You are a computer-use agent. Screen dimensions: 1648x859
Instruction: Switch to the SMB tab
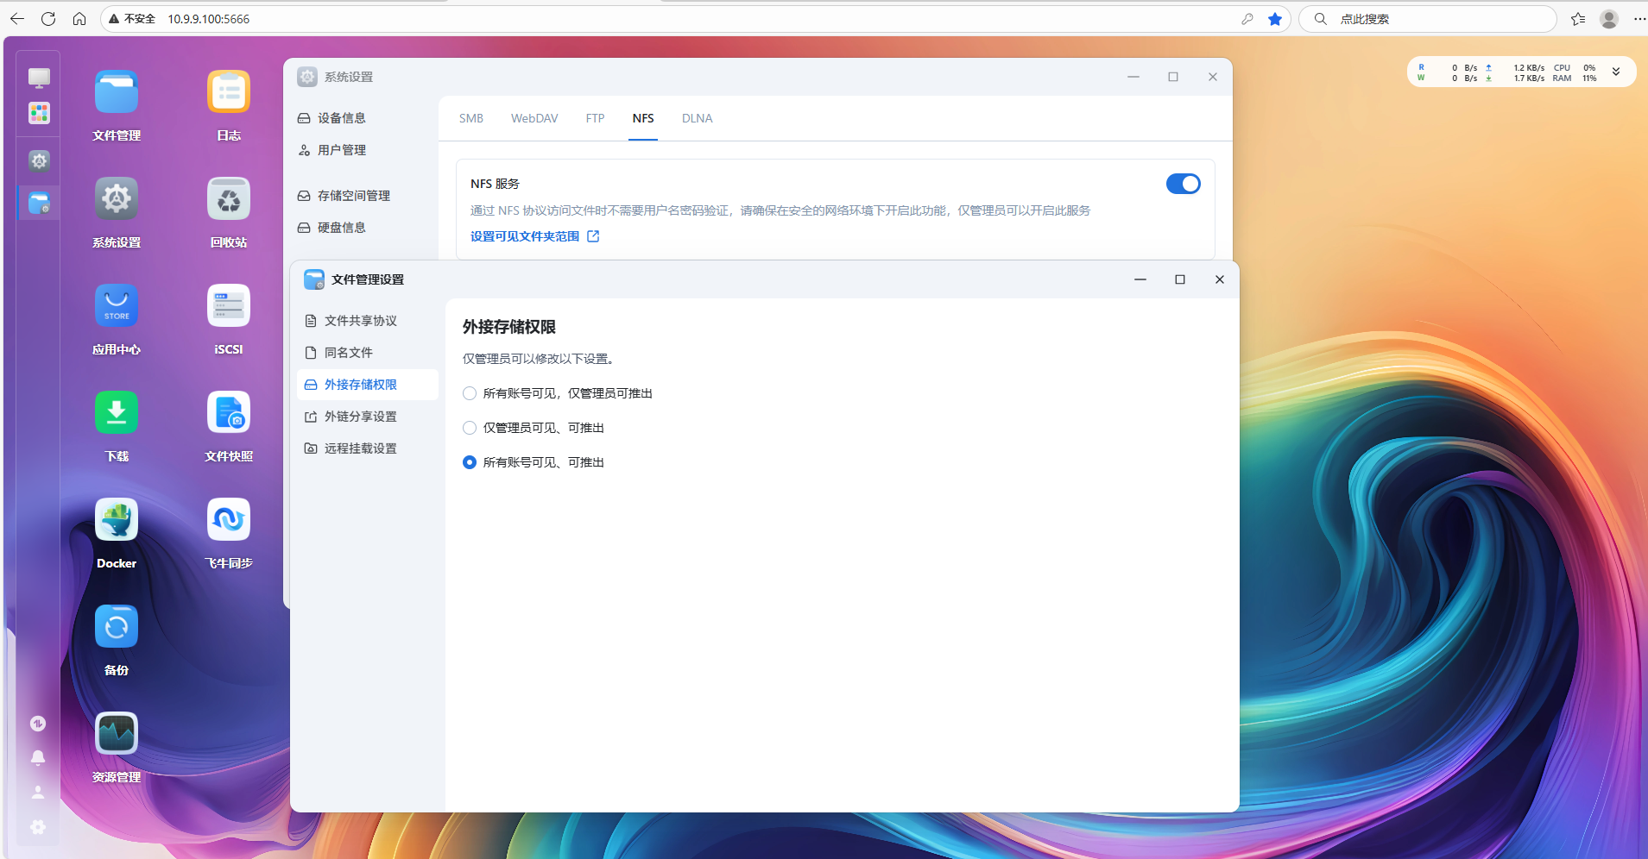[x=471, y=118]
